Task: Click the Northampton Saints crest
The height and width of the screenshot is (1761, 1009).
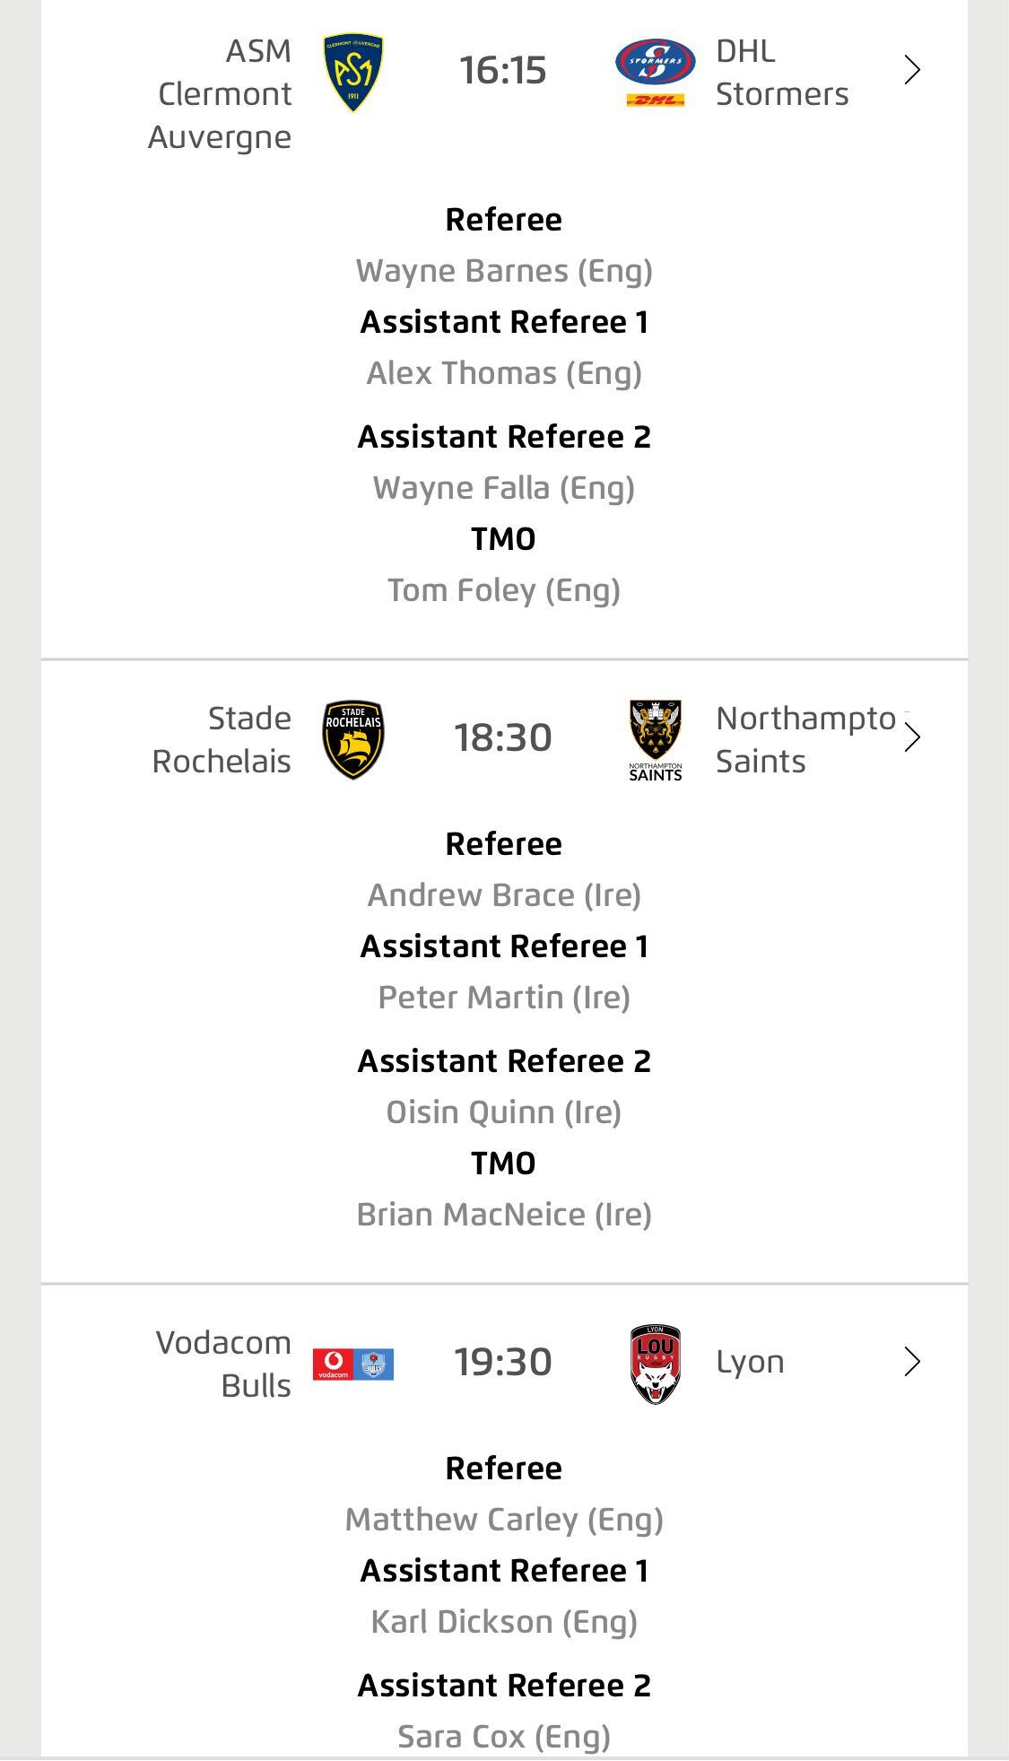Action: [656, 739]
